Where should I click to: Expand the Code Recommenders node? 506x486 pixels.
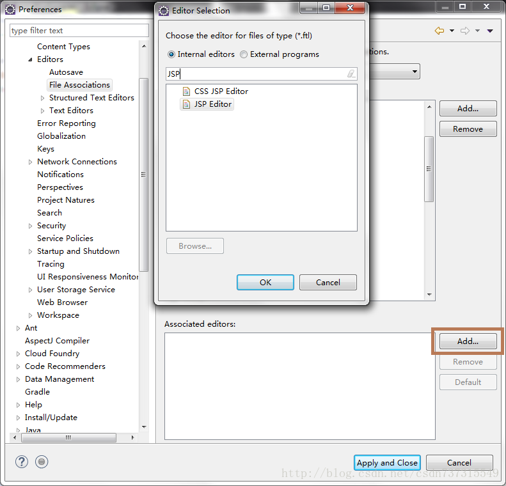[18, 366]
